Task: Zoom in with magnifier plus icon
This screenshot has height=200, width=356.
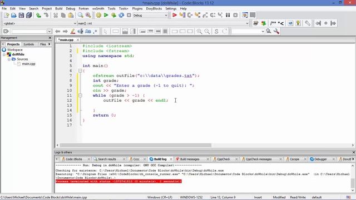Action: [199, 31]
